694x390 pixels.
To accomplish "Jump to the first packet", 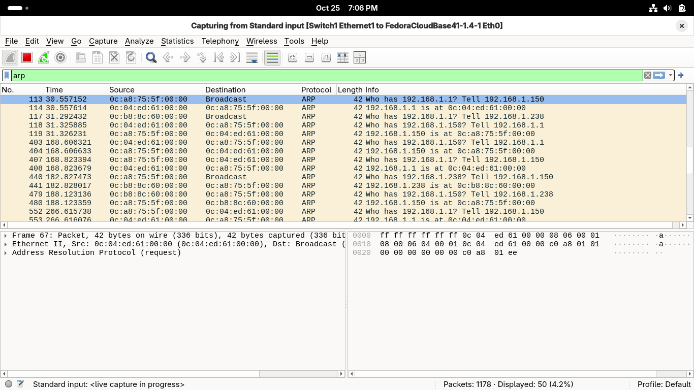I will pyautogui.click(x=218, y=58).
